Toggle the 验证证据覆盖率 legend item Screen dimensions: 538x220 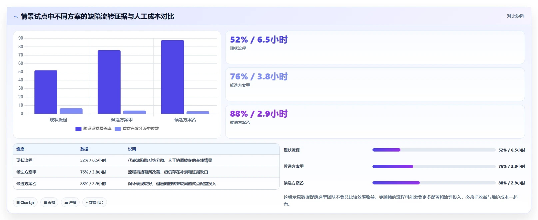tap(93, 129)
